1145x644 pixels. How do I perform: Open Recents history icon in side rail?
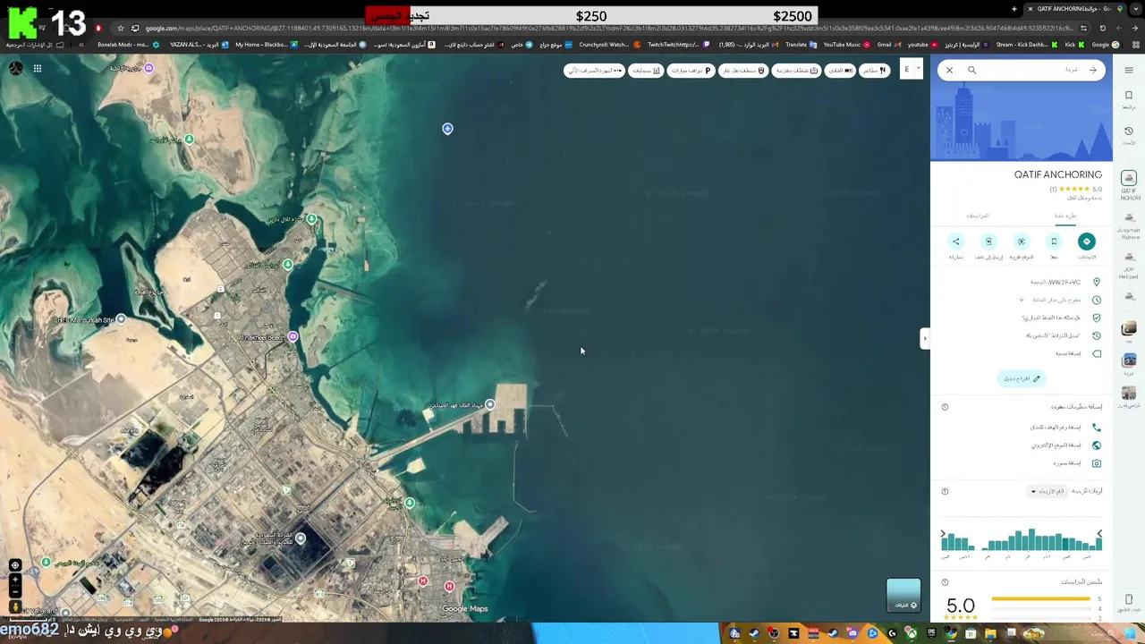[1129, 131]
